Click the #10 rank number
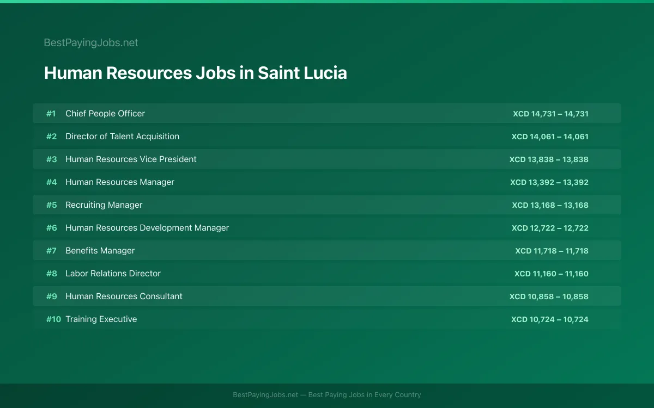The image size is (654, 408). tap(53, 319)
